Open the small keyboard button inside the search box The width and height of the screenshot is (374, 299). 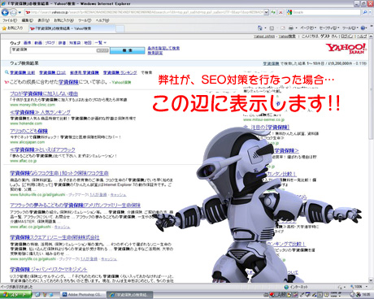(x=102, y=50)
